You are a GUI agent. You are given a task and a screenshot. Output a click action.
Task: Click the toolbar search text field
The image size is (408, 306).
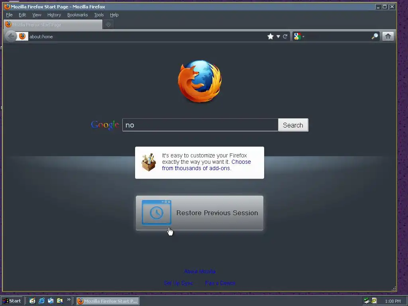pyautogui.click(x=338, y=36)
